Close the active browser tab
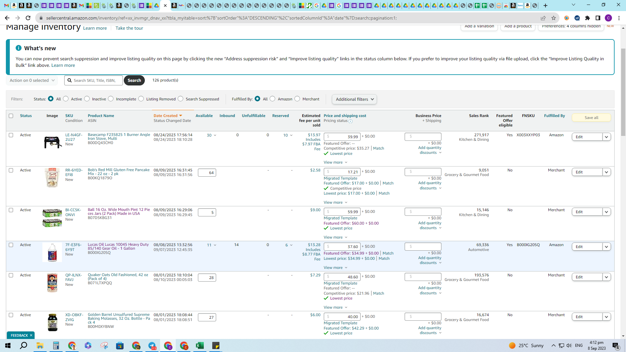The image size is (626, 352). tap(165, 6)
